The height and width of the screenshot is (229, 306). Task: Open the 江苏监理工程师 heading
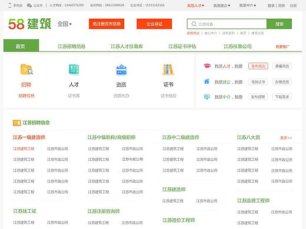[x=253, y=200]
